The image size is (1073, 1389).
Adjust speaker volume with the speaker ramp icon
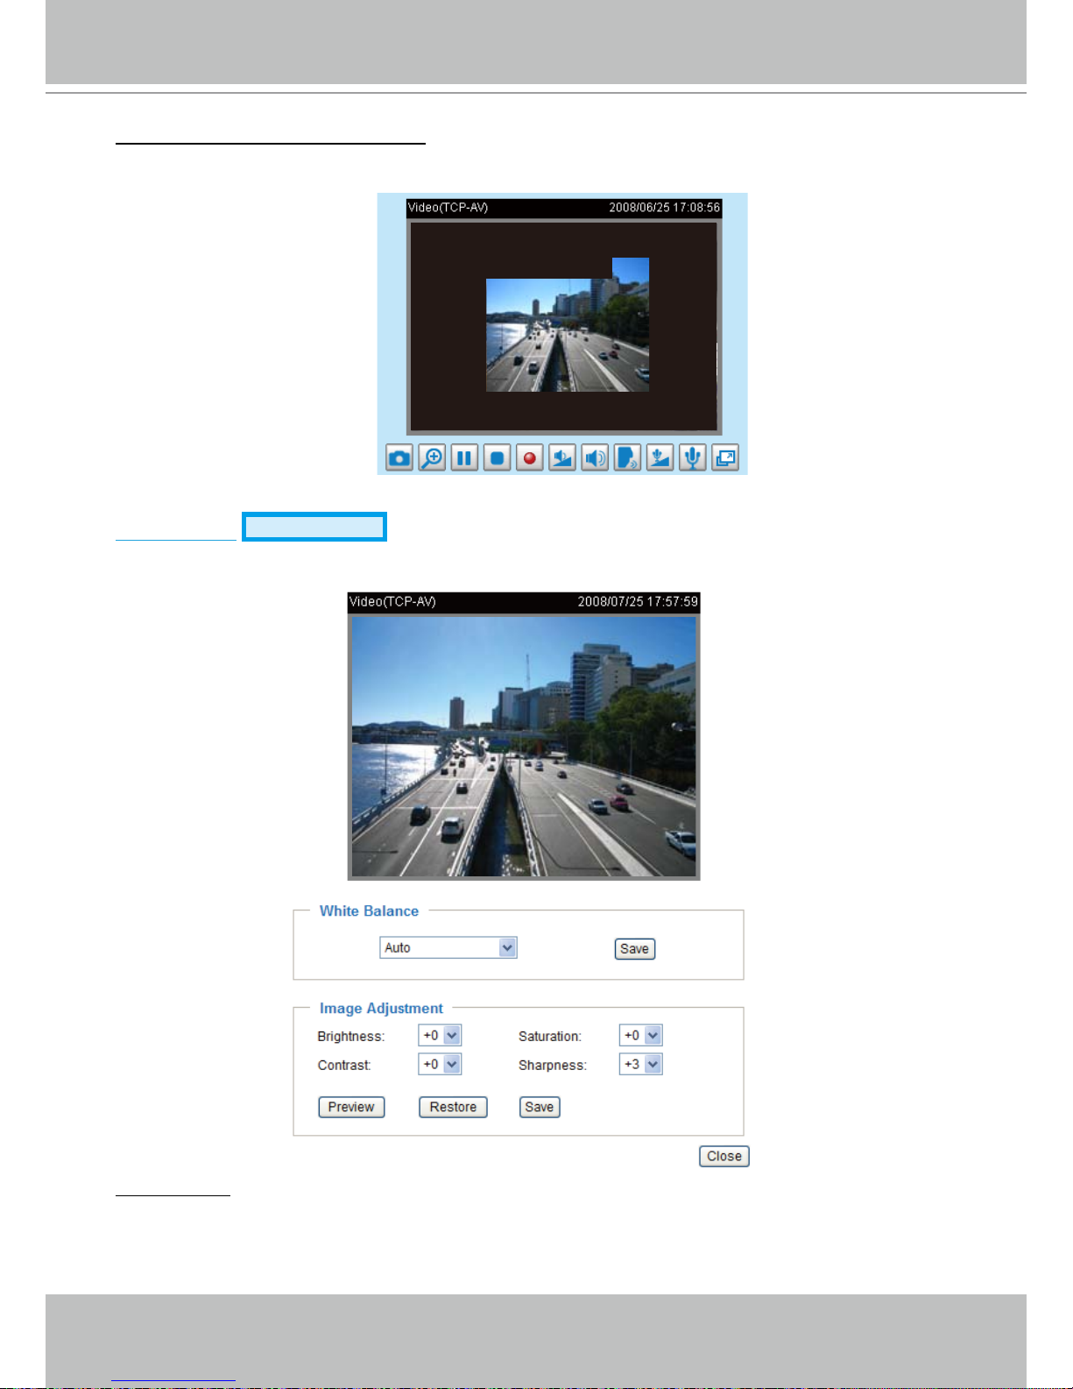pyautogui.click(x=562, y=457)
